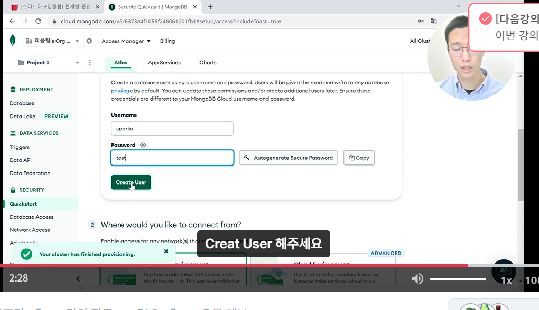Close the Security Quickstart browser tab
The height and width of the screenshot is (310, 539).
(x=195, y=7)
